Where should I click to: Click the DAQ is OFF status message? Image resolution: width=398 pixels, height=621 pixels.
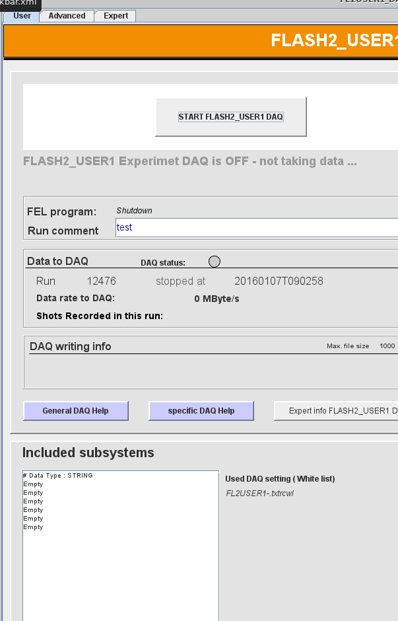tap(189, 161)
